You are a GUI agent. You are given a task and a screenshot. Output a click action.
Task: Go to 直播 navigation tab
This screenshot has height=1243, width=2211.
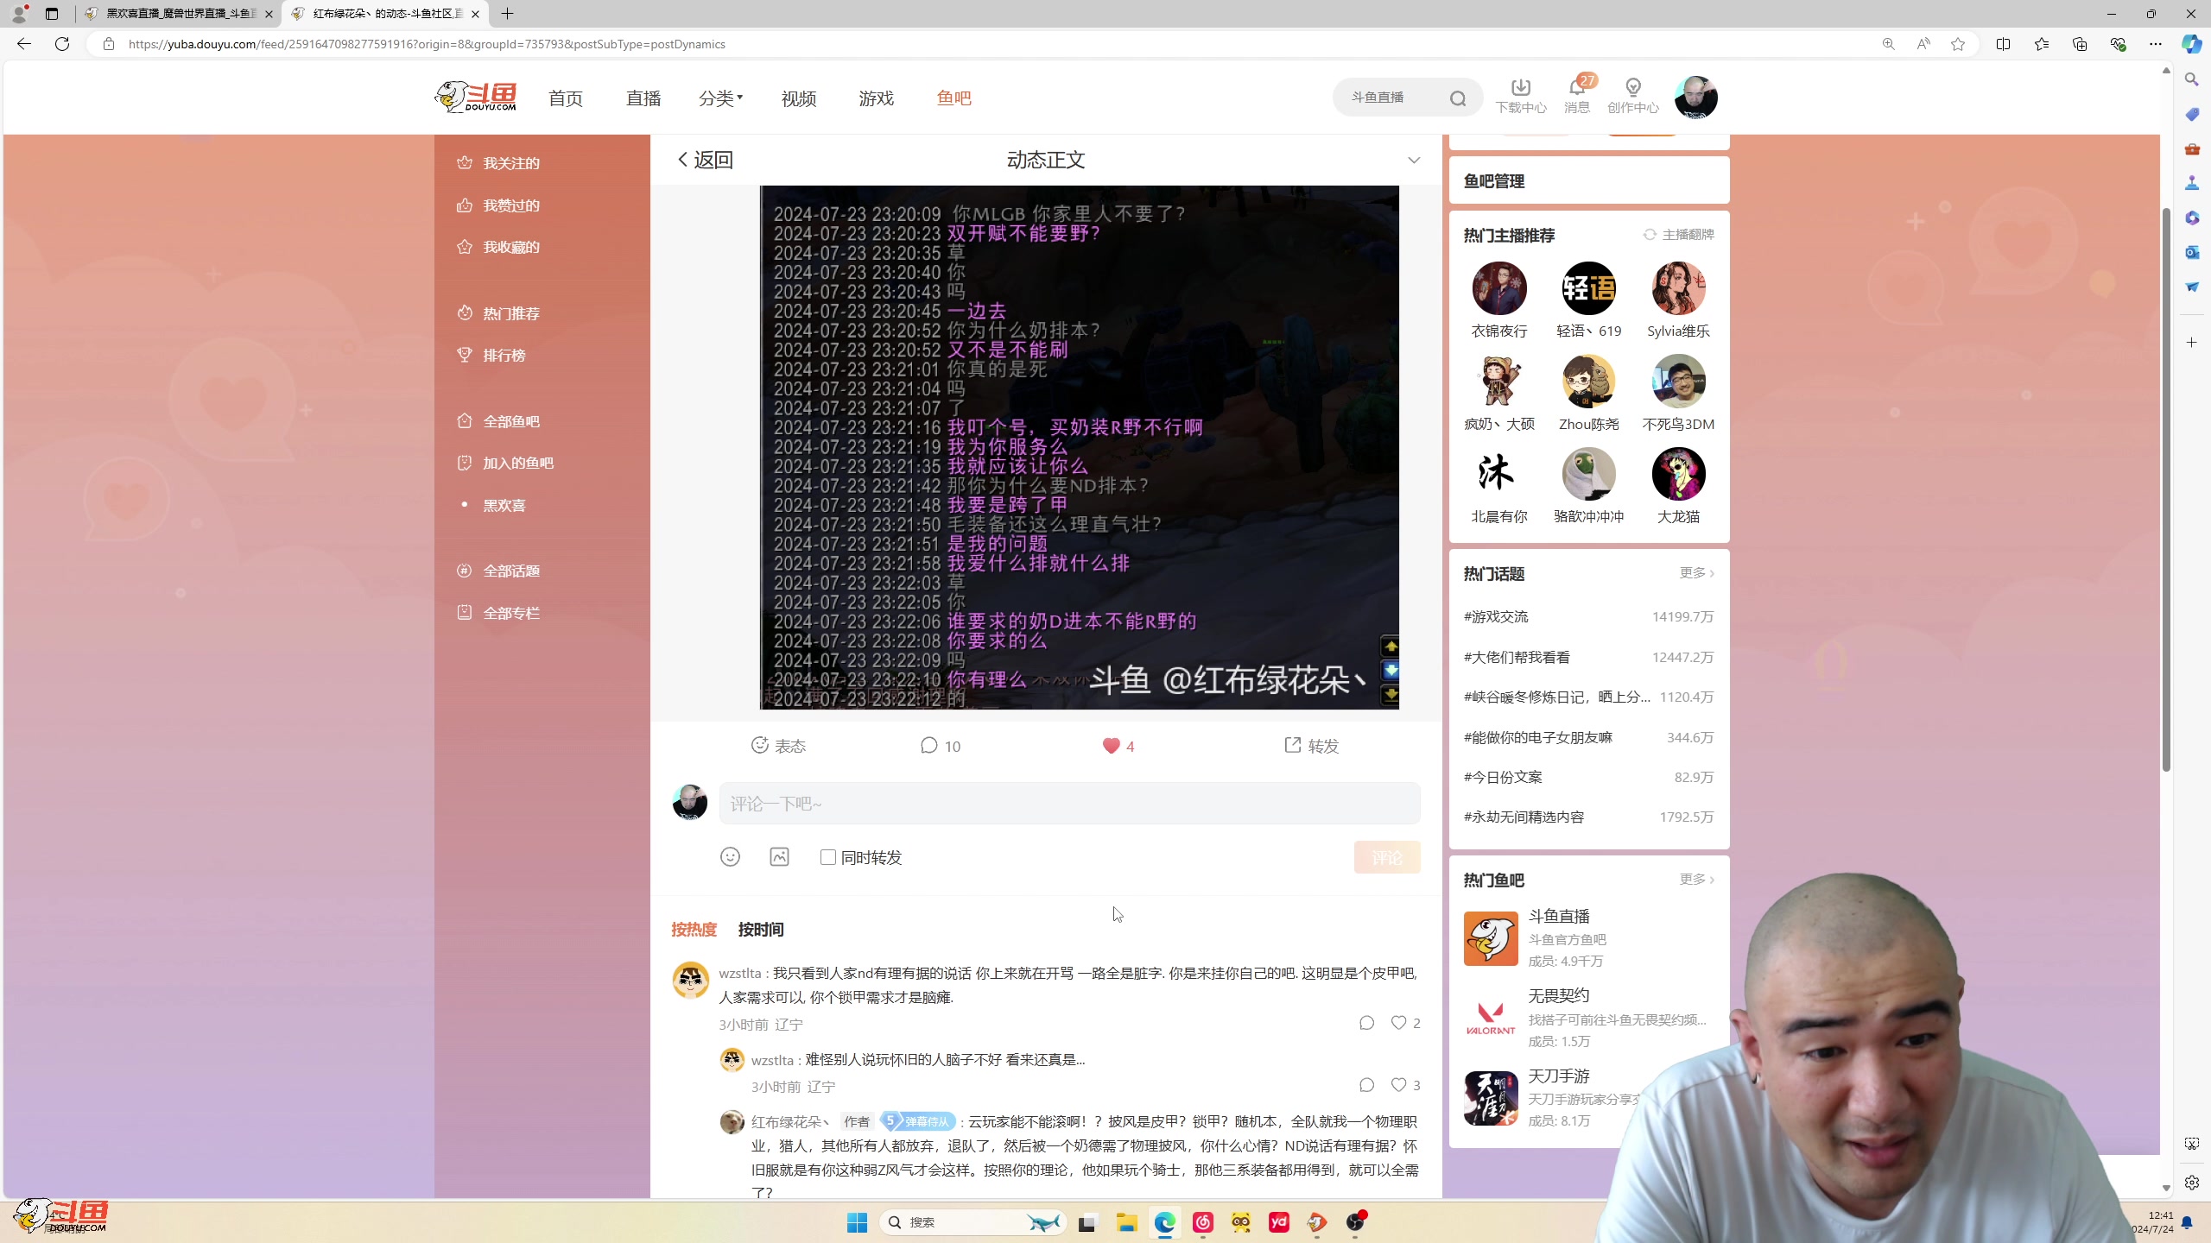pyautogui.click(x=643, y=98)
